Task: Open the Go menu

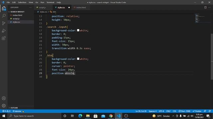Action: point(37,2)
